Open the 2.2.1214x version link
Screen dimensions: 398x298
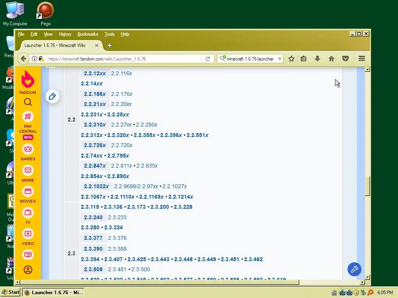181,197
